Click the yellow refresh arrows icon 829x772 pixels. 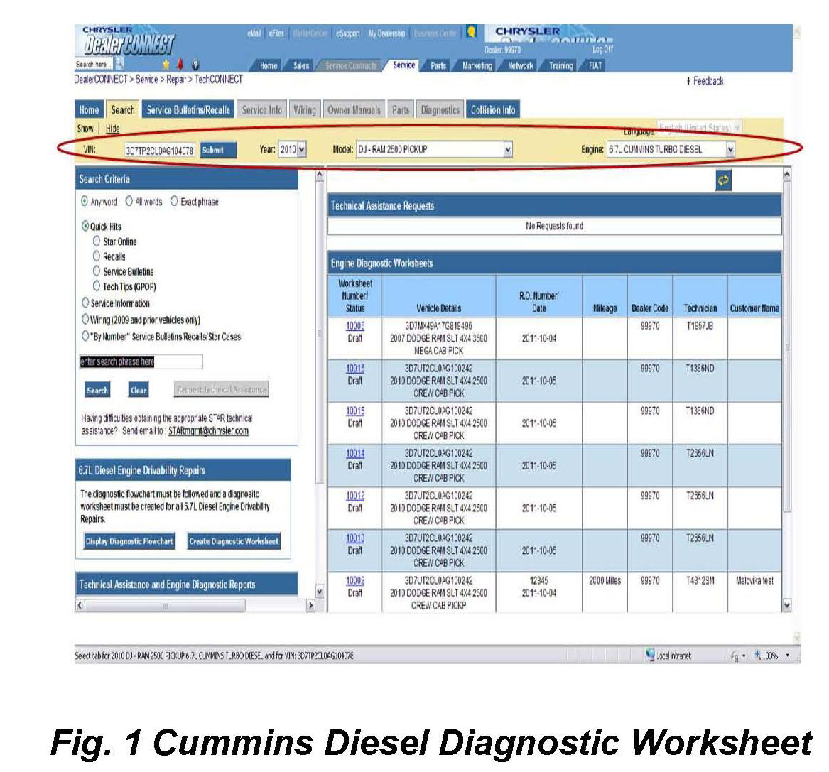(x=722, y=180)
